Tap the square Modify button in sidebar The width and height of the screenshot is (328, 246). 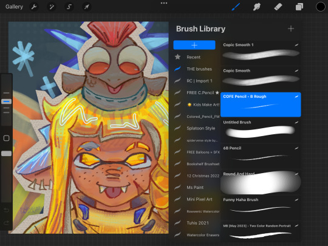(x=6, y=138)
